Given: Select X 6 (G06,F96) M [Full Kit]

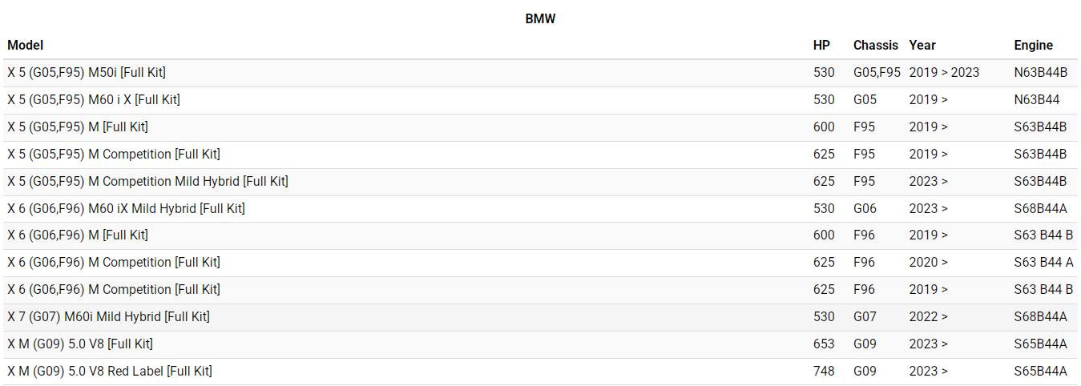Looking at the screenshot, I should (x=78, y=235).
